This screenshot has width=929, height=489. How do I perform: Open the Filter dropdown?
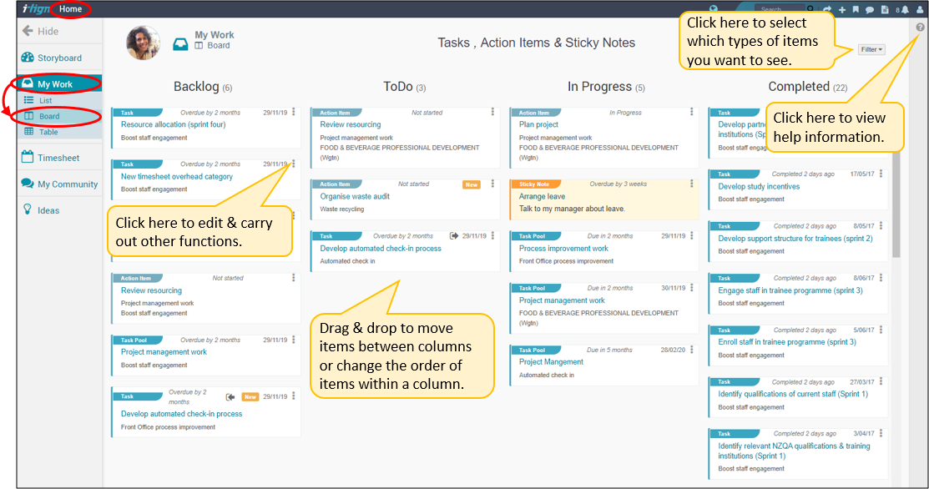coord(871,49)
